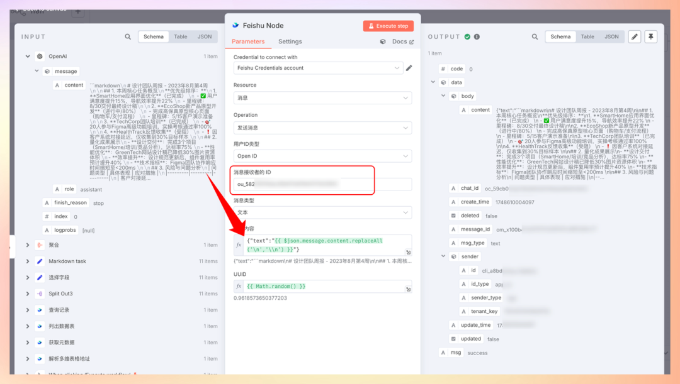Image resolution: width=680 pixels, height=384 pixels.
Task: Select JSON view in OUTPUT panel
Action: click(x=611, y=37)
